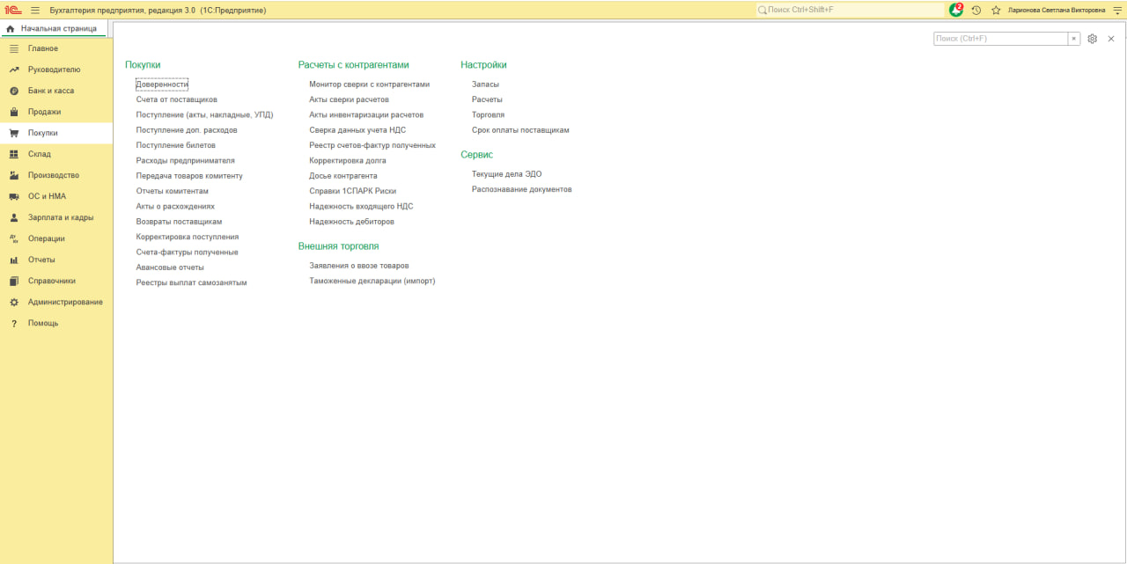Open the history clock icon
This screenshot has height=564, width=1127.
976,10
